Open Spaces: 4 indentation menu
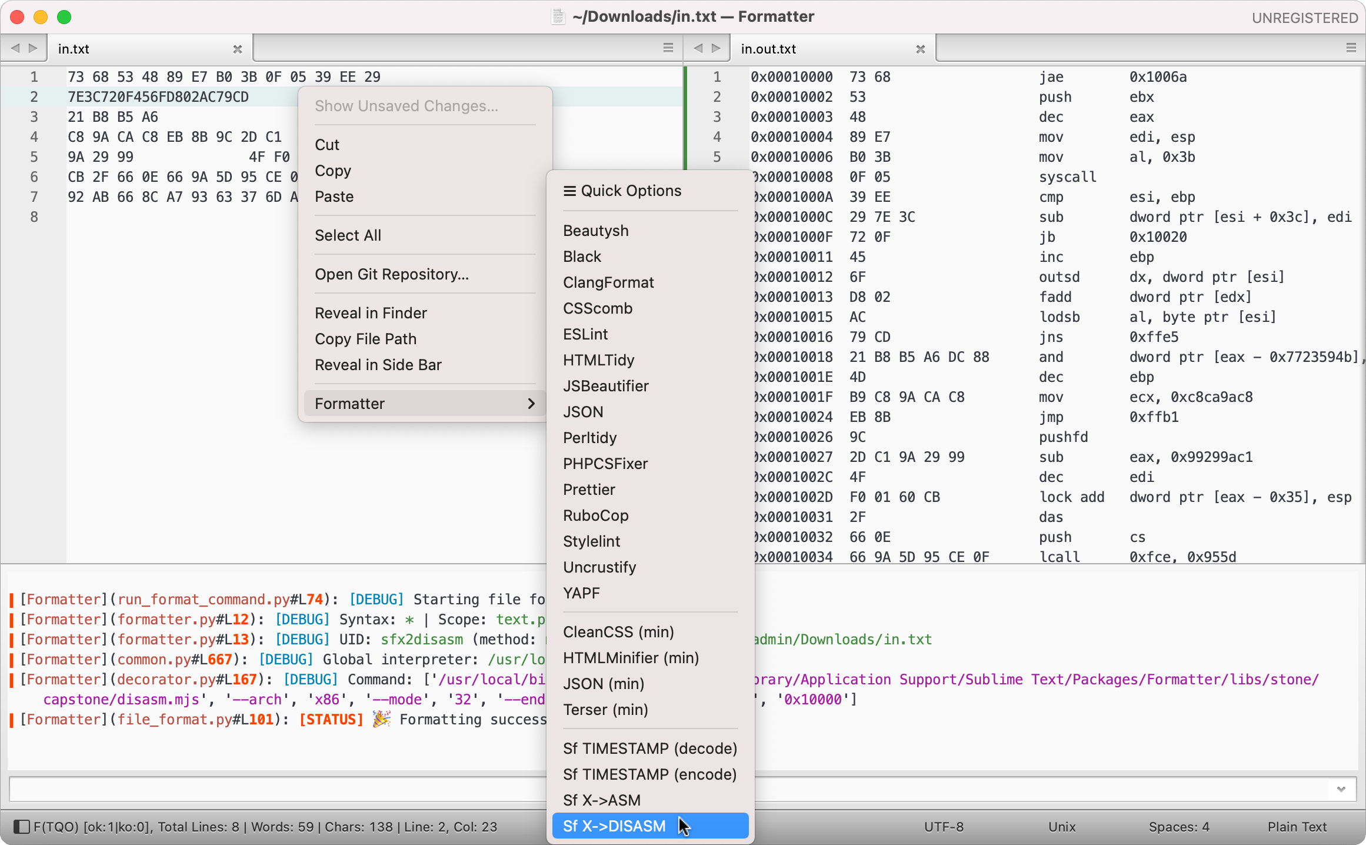This screenshot has height=845, width=1366. (1178, 827)
